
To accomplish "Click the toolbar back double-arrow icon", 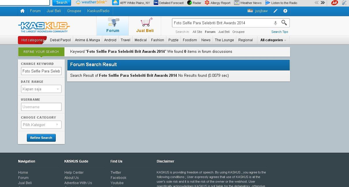I will pos(316,3).
